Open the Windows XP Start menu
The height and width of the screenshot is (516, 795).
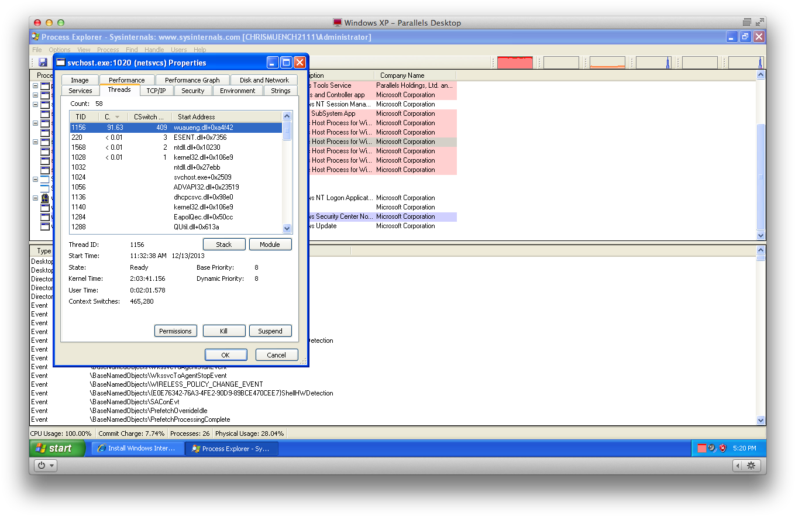click(x=56, y=448)
